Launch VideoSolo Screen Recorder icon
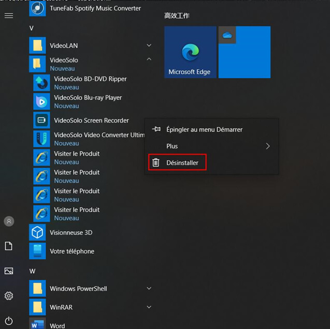The image size is (330, 329). [41, 120]
